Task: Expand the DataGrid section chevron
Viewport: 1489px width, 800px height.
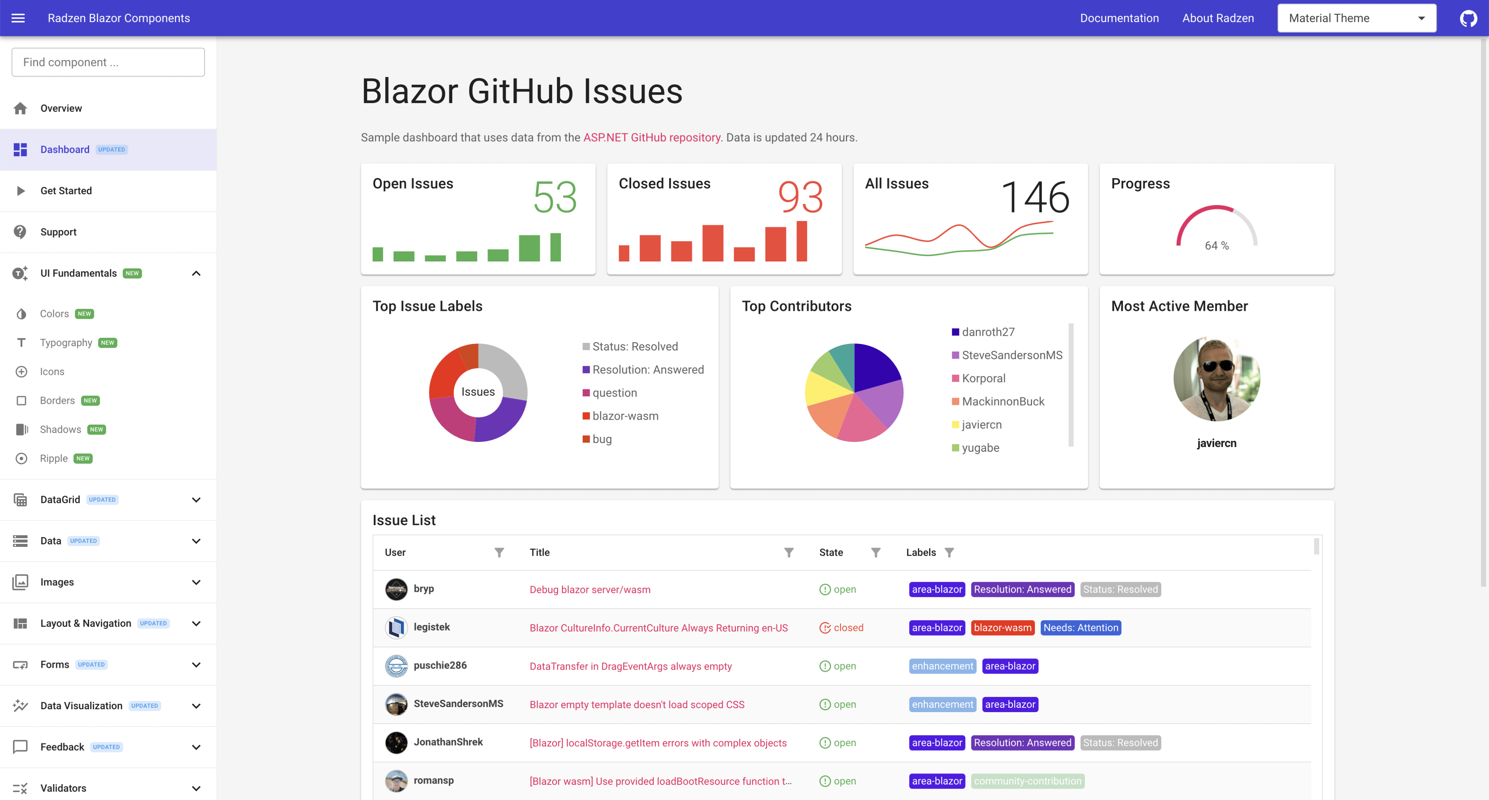Action: click(x=196, y=500)
